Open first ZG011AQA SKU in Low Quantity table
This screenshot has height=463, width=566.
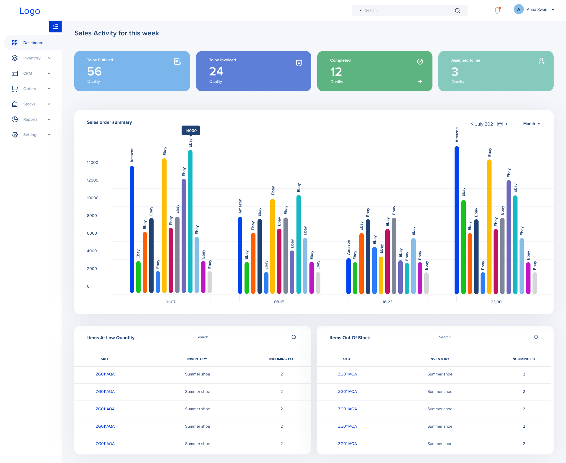pyautogui.click(x=105, y=374)
